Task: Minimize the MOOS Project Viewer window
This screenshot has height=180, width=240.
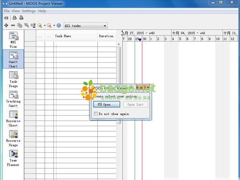Action: (213, 2)
